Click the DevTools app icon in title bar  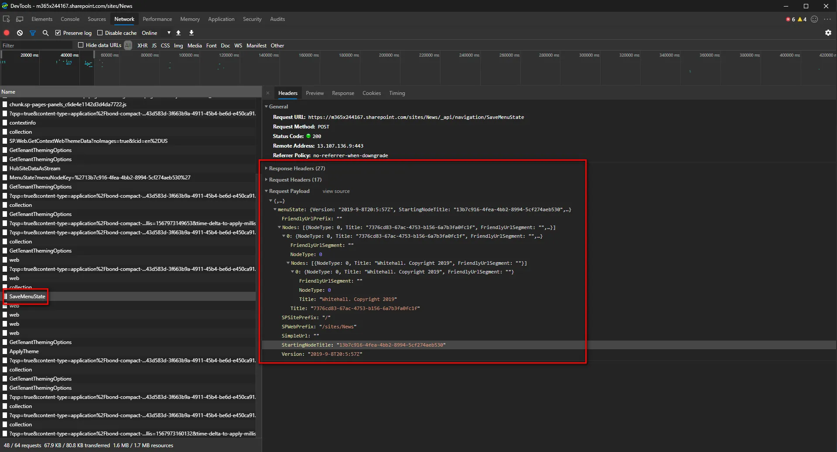click(x=5, y=6)
